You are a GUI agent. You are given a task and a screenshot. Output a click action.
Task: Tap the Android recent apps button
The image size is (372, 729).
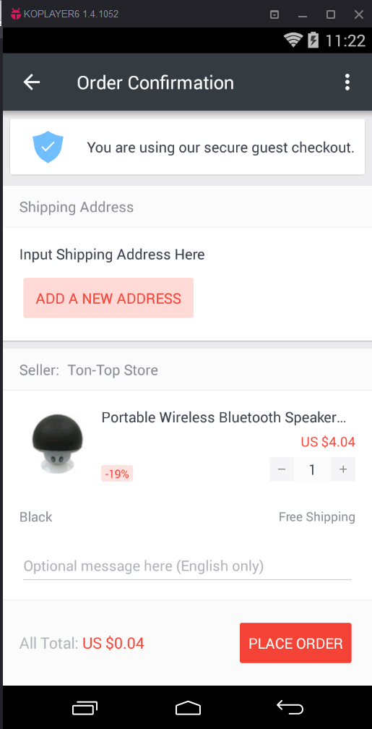click(85, 707)
